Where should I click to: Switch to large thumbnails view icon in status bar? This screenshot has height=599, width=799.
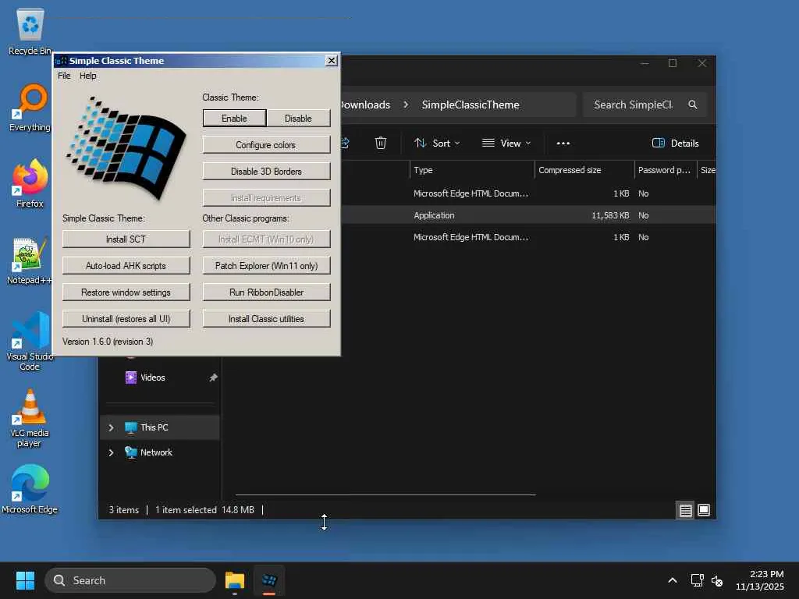(x=704, y=510)
